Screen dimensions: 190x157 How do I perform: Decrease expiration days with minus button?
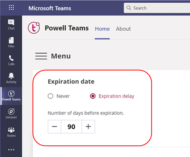(x=55, y=126)
